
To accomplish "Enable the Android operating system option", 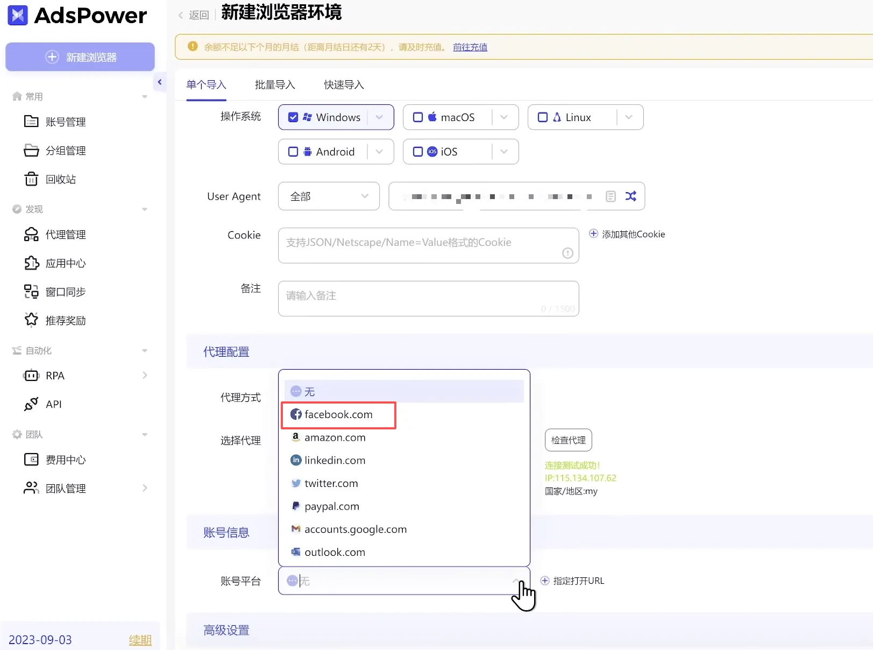I will click(293, 151).
